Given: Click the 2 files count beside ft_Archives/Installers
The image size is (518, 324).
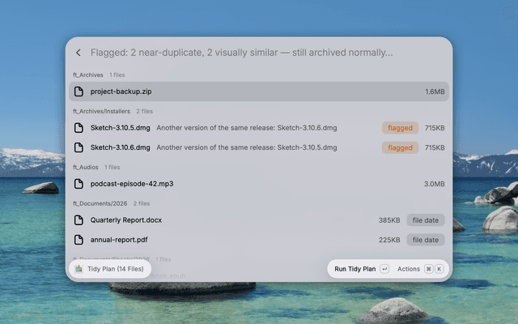Looking at the screenshot, I should click(145, 111).
